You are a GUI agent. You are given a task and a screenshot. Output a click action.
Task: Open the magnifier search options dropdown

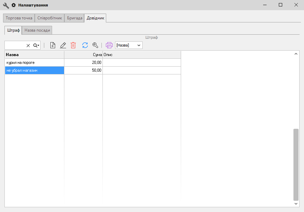click(x=36, y=46)
